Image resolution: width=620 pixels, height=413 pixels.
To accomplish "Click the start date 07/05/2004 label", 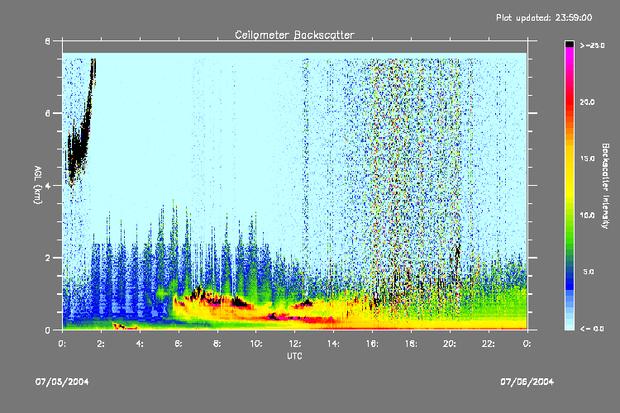I will click(62, 382).
